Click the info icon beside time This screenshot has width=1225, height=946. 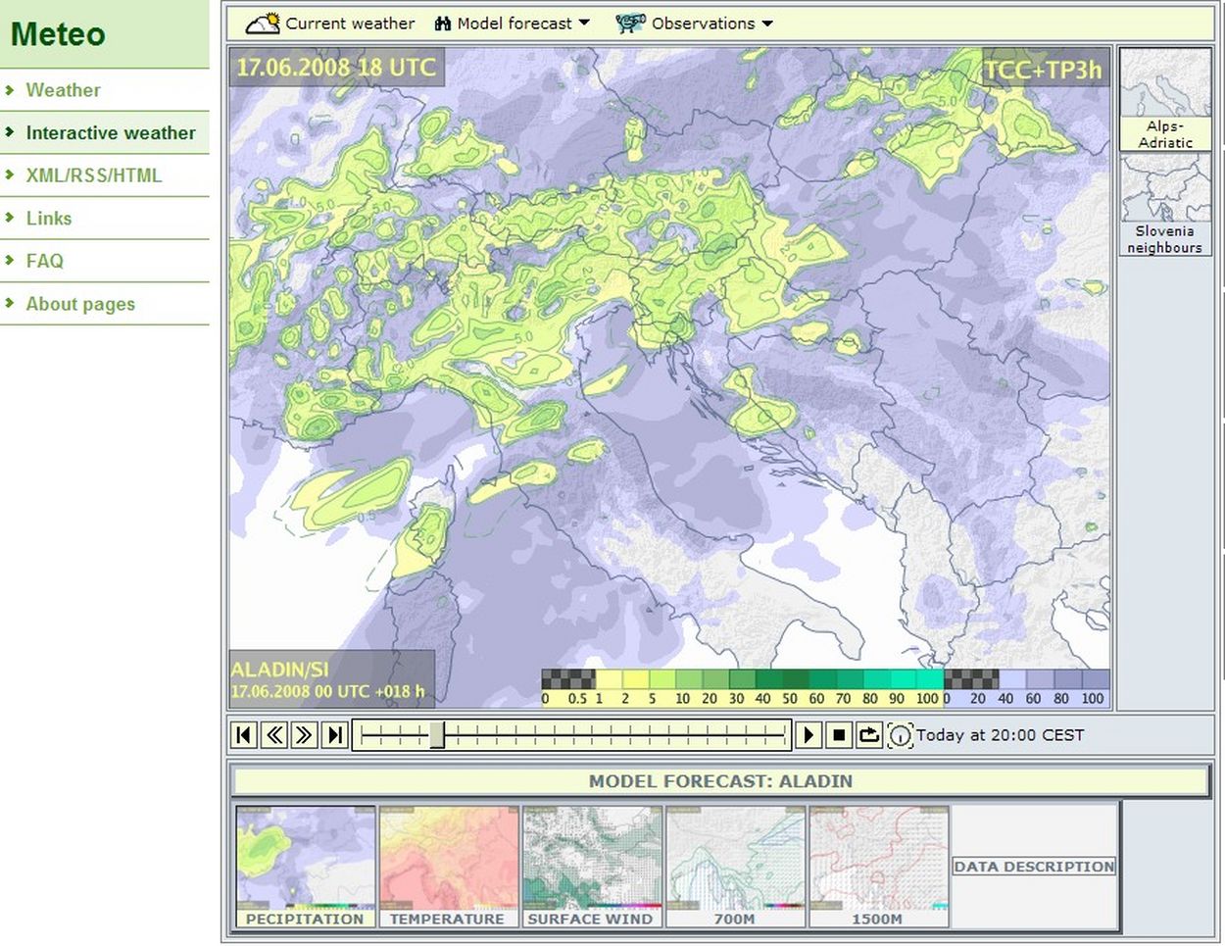(x=900, y=735)
